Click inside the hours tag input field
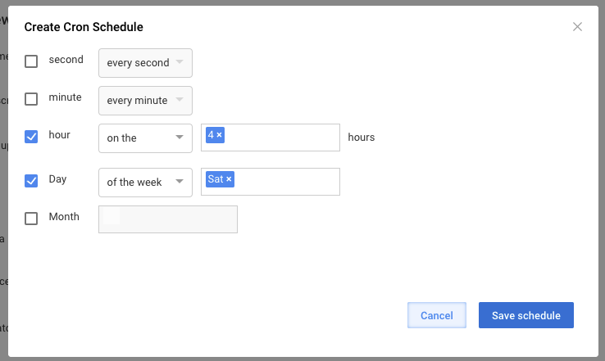605x361 pixels. pyautogui.click(x=282, y=138)
